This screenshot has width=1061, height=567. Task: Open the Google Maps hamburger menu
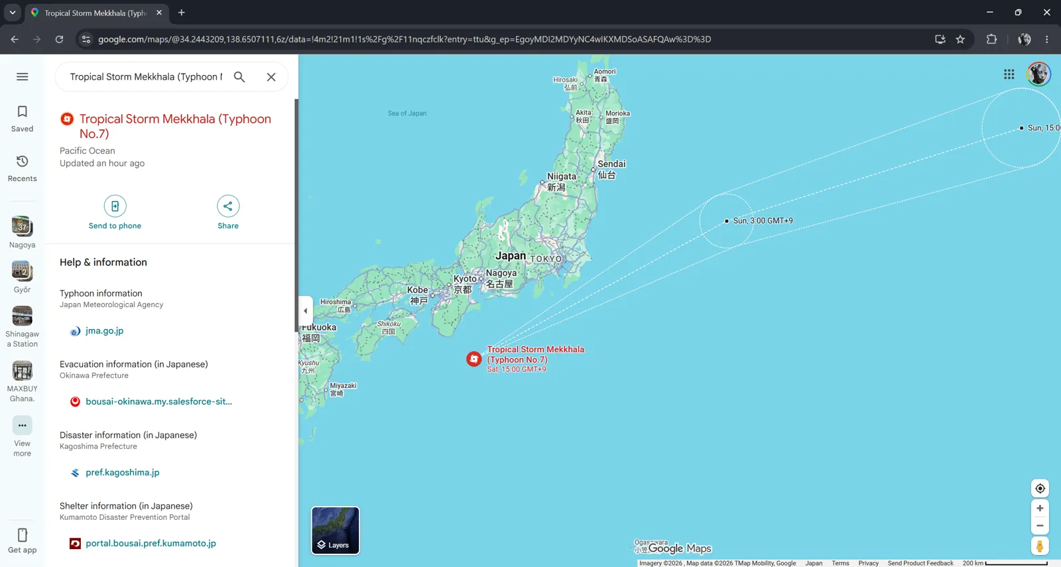point(22,77)
